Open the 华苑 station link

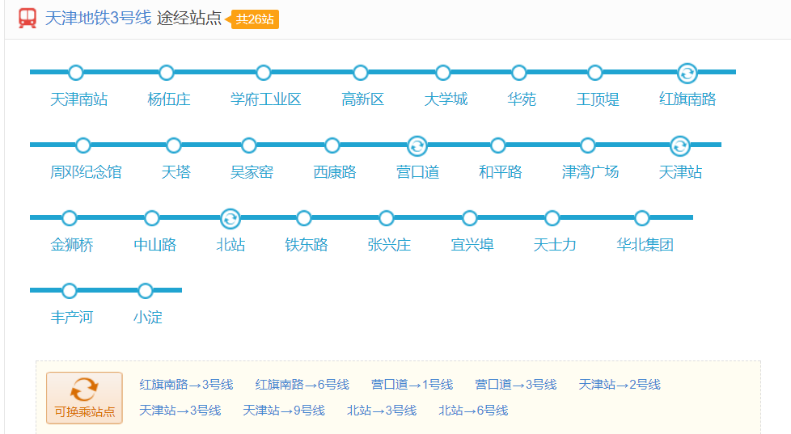click(x=522, y=99)
